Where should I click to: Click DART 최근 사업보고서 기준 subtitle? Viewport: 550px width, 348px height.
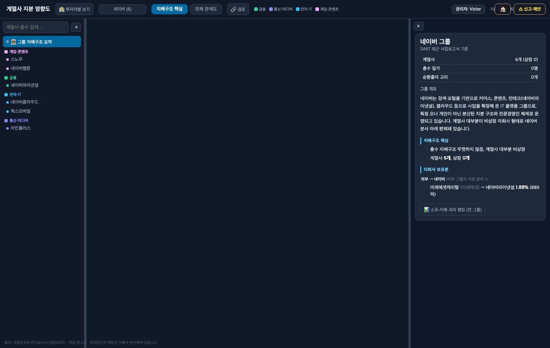pos(444,49)
